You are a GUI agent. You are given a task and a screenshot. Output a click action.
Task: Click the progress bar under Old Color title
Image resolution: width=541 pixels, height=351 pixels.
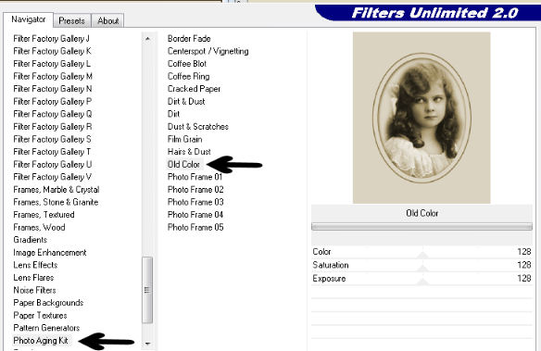coord(421,227)
